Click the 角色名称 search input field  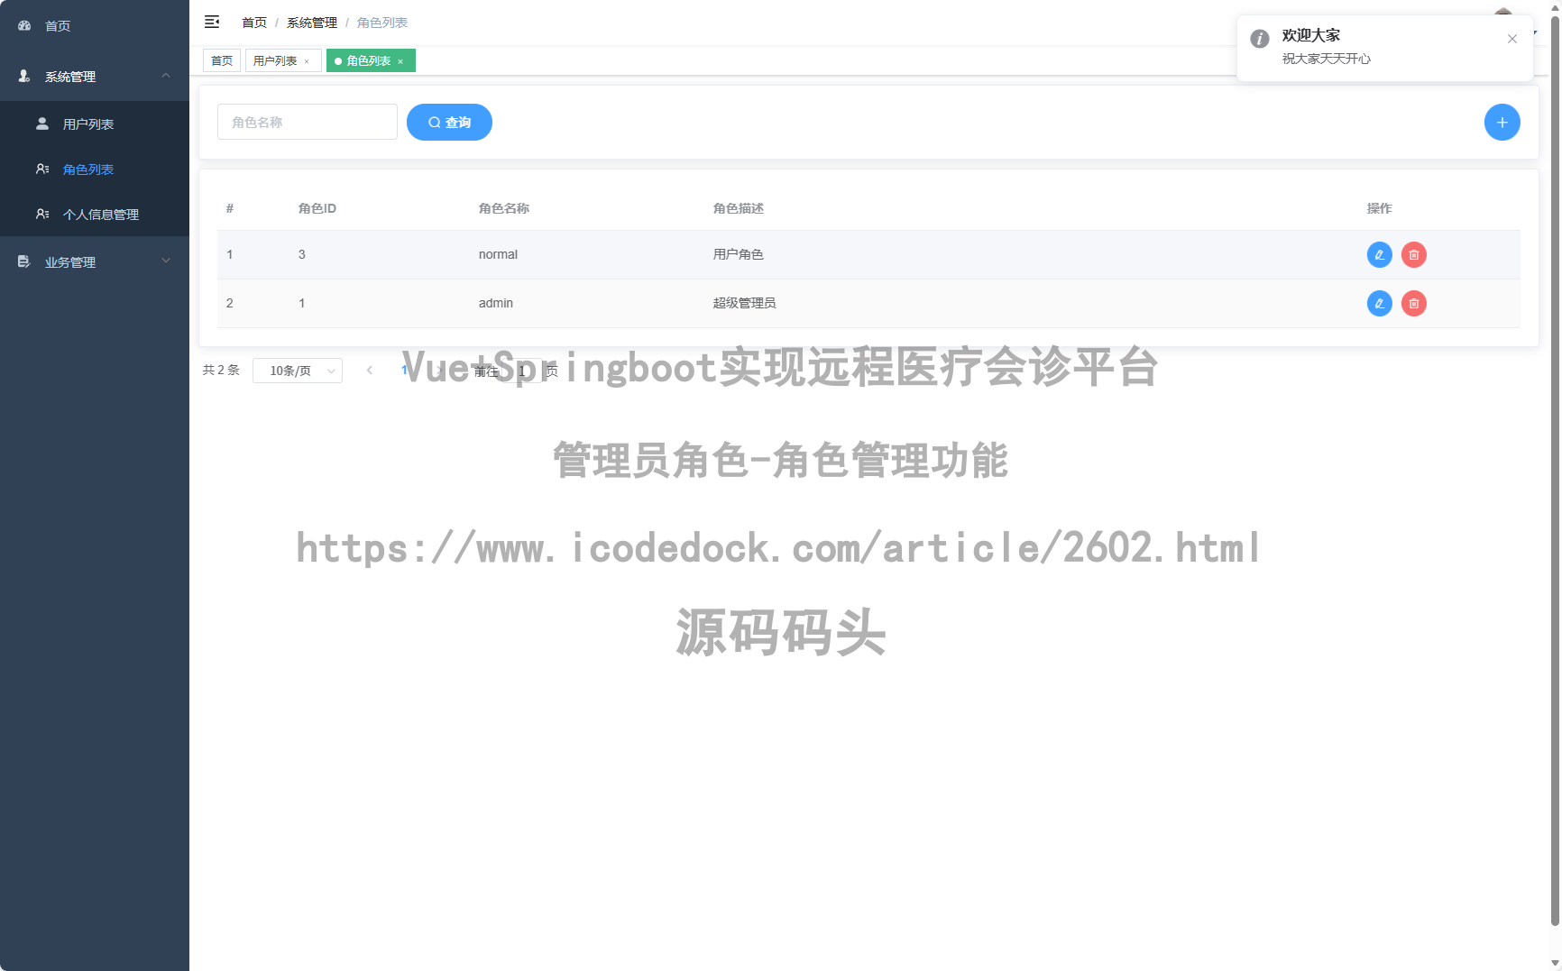click(x=307, y=122)
